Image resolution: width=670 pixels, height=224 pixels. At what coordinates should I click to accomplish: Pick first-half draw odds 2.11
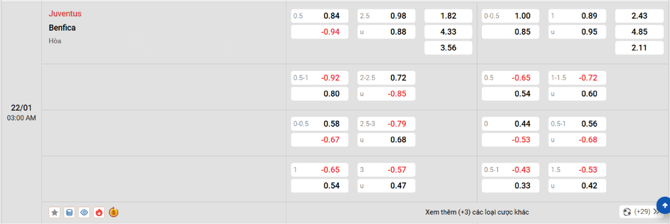(639, 48)
